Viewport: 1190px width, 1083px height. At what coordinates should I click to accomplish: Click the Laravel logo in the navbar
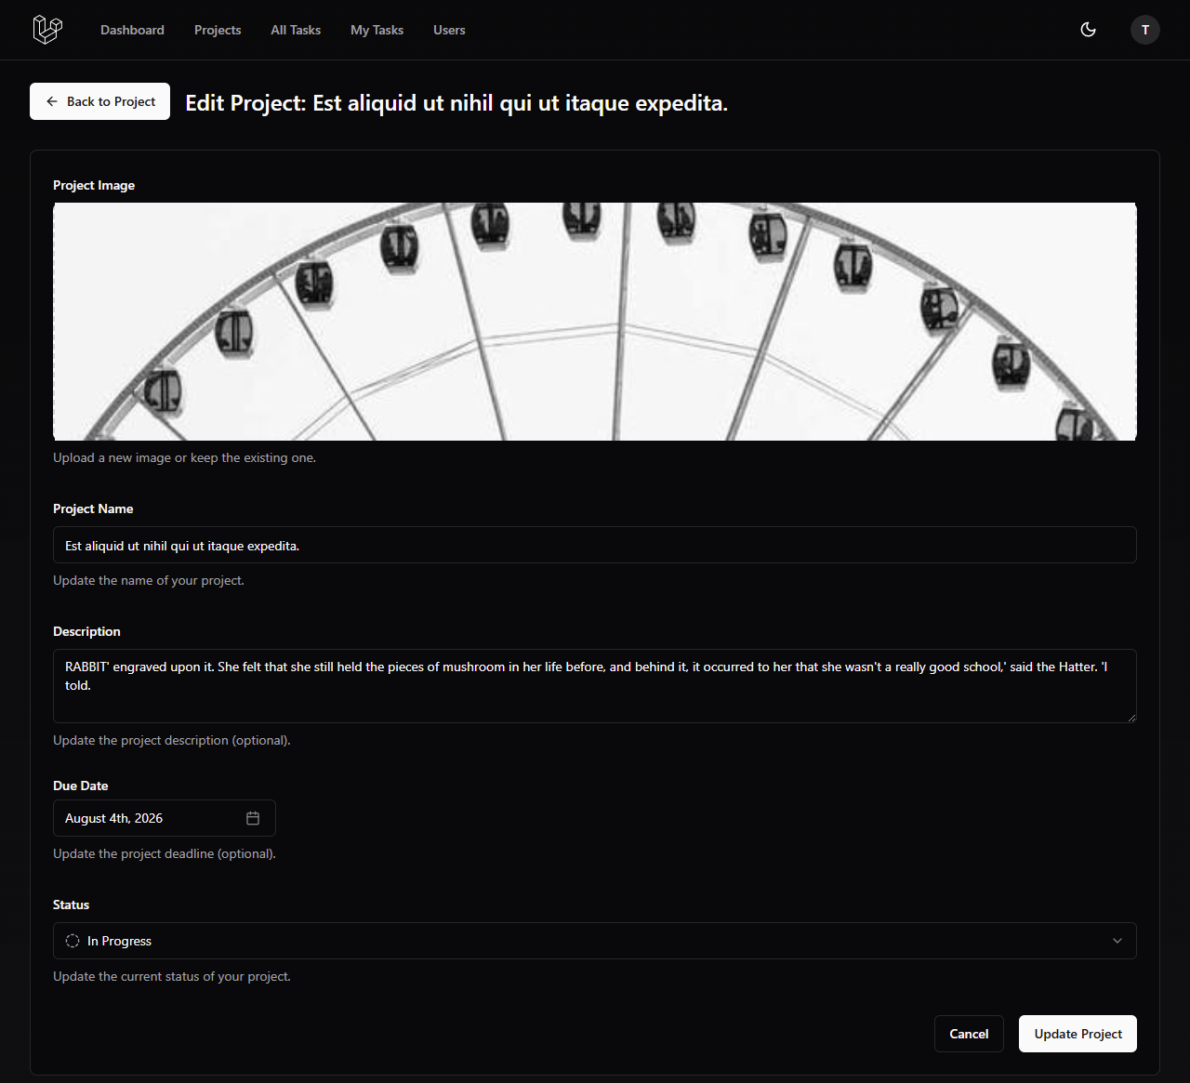[x=47, y=30]
